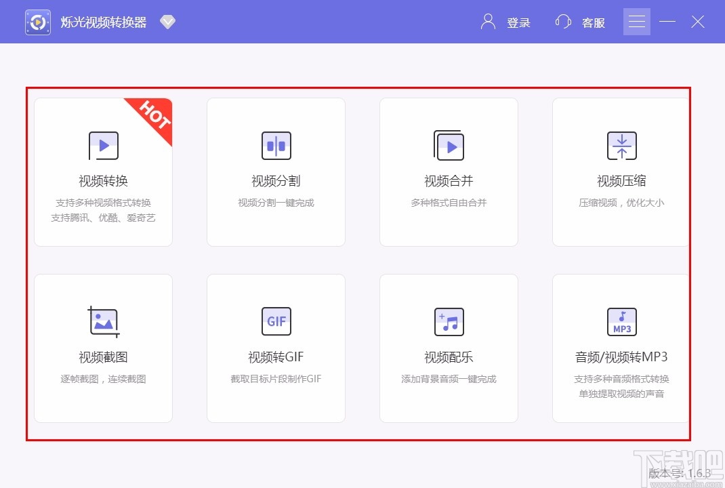
Task: Click the 烁光视频转换器 app logo
Action: [x=37, y=21]
